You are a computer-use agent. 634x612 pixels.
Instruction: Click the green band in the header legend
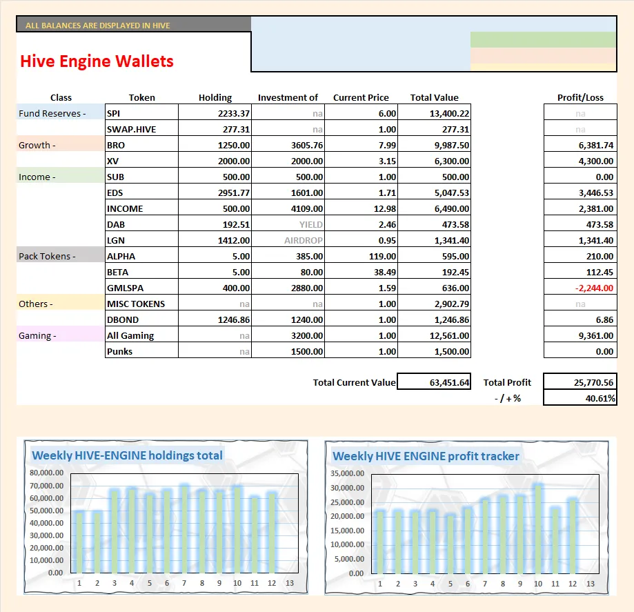click(x=543, y=39)
